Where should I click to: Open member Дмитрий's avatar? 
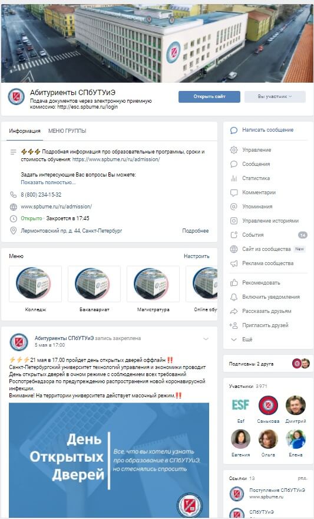(296, 405)
